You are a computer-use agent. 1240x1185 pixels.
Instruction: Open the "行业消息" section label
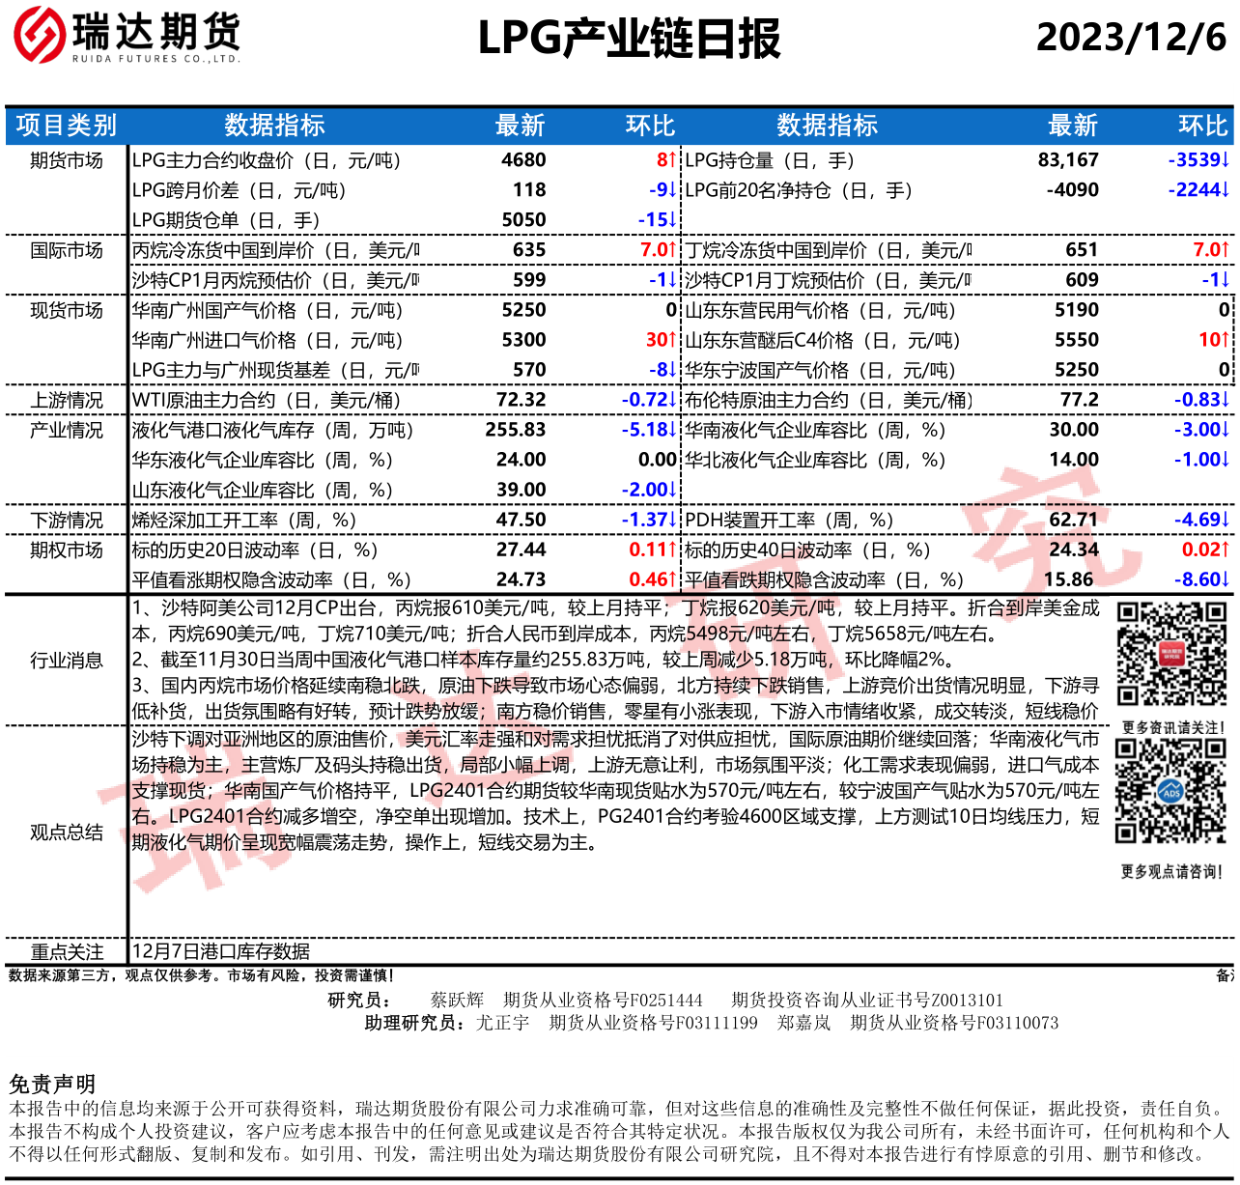[67, 661]
